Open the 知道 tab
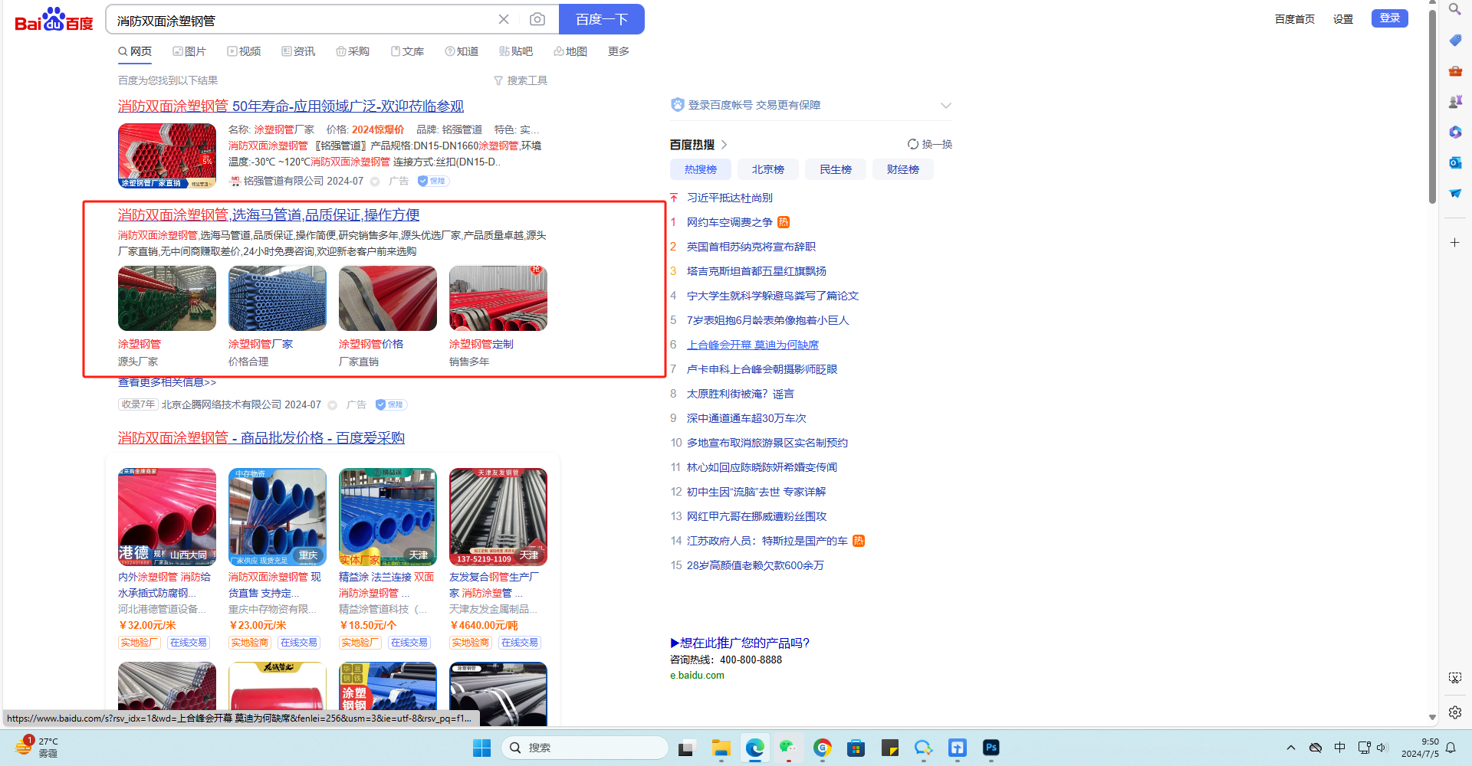 point(462,51)
